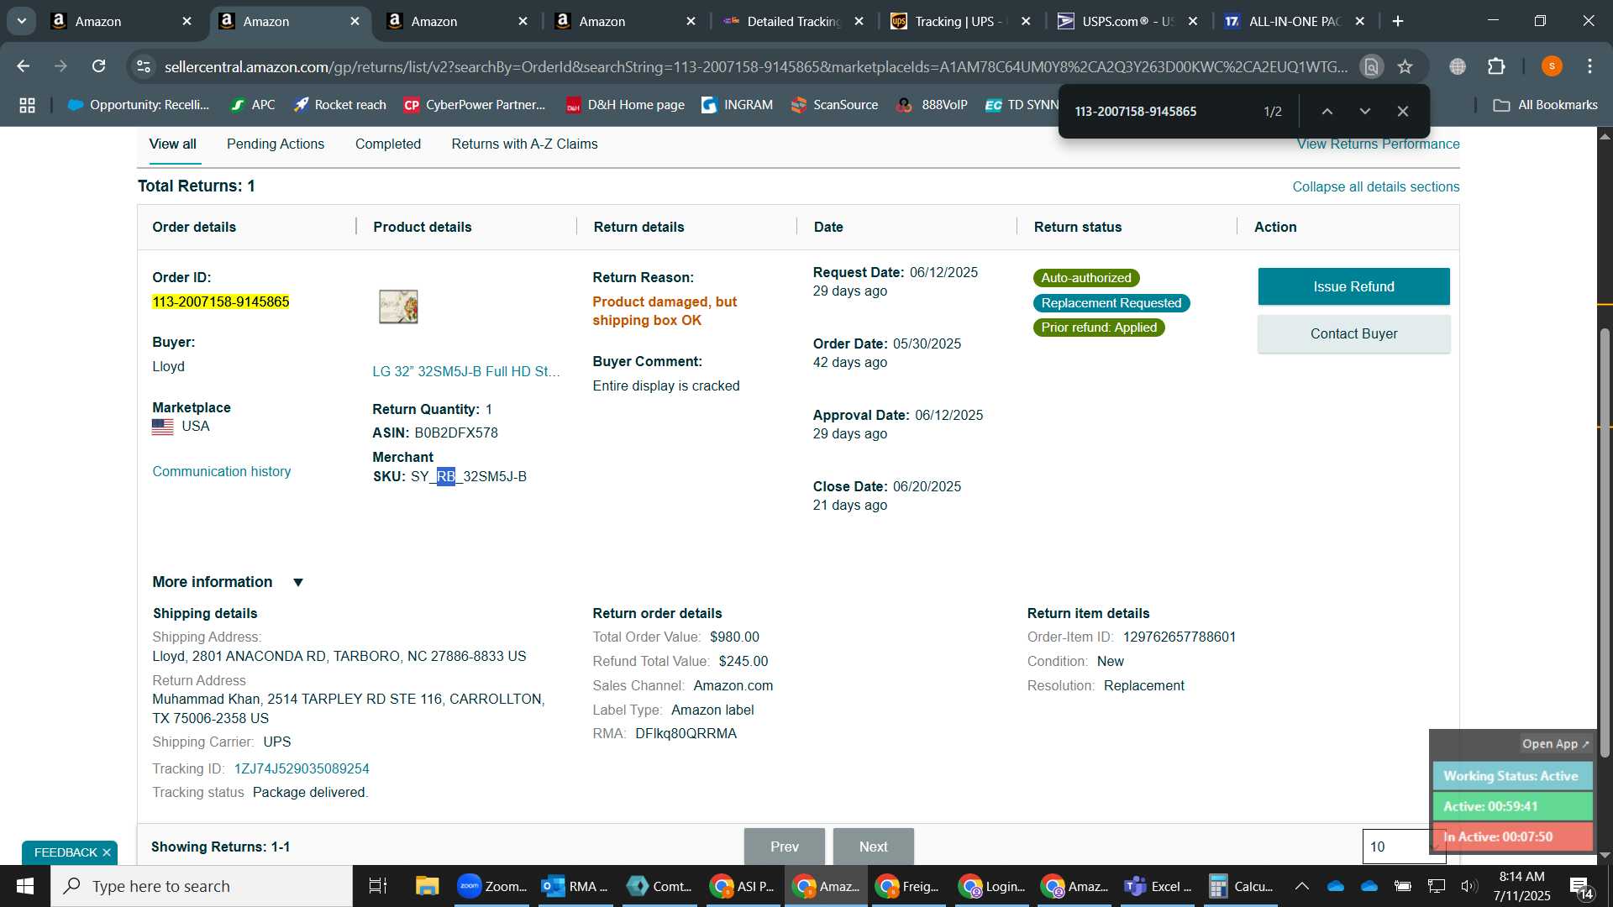Open the Chrome profile avatar
This screenshot has width=1613, height=907.
pyautogui.click(x=1552, y=66)
